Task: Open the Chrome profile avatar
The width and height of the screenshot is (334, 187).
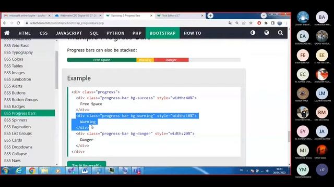Action: (280, 23)
